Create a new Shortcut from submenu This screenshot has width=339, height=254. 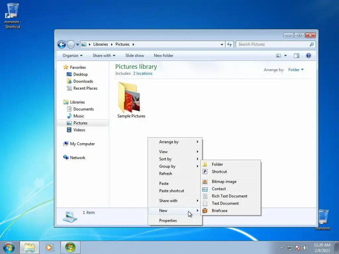tap(231, 172)
